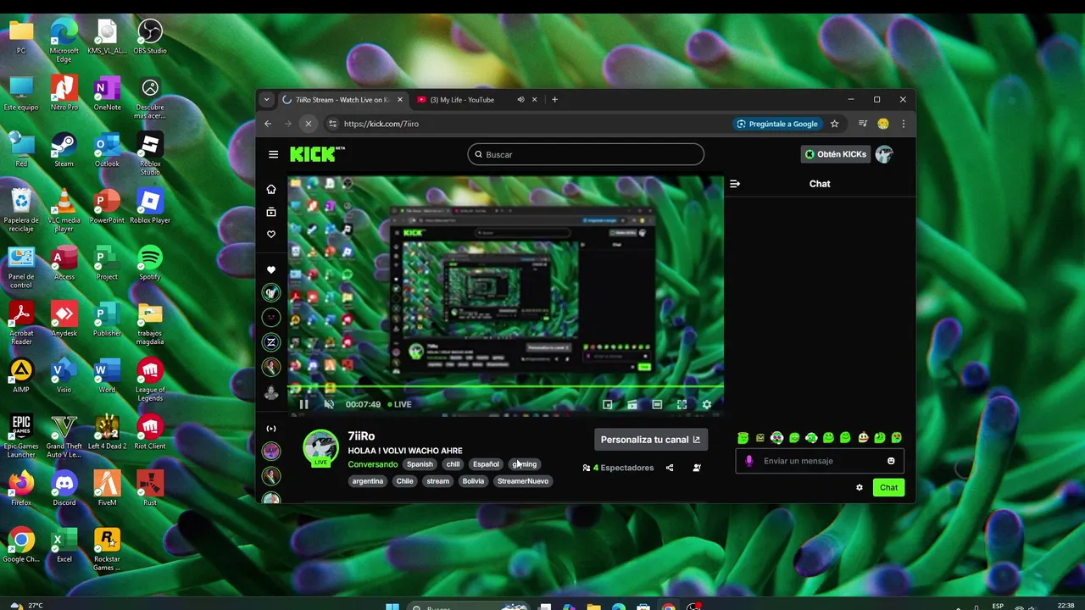Image resolution: width=1085 pixels, height=610 pixels.
Task: Enter fullscreen on the video player
Action: pyautogui.click(x=682, y=404)
